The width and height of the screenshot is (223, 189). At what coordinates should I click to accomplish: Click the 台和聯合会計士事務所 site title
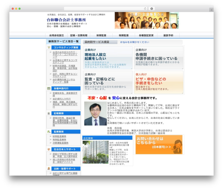coord(66,20)
